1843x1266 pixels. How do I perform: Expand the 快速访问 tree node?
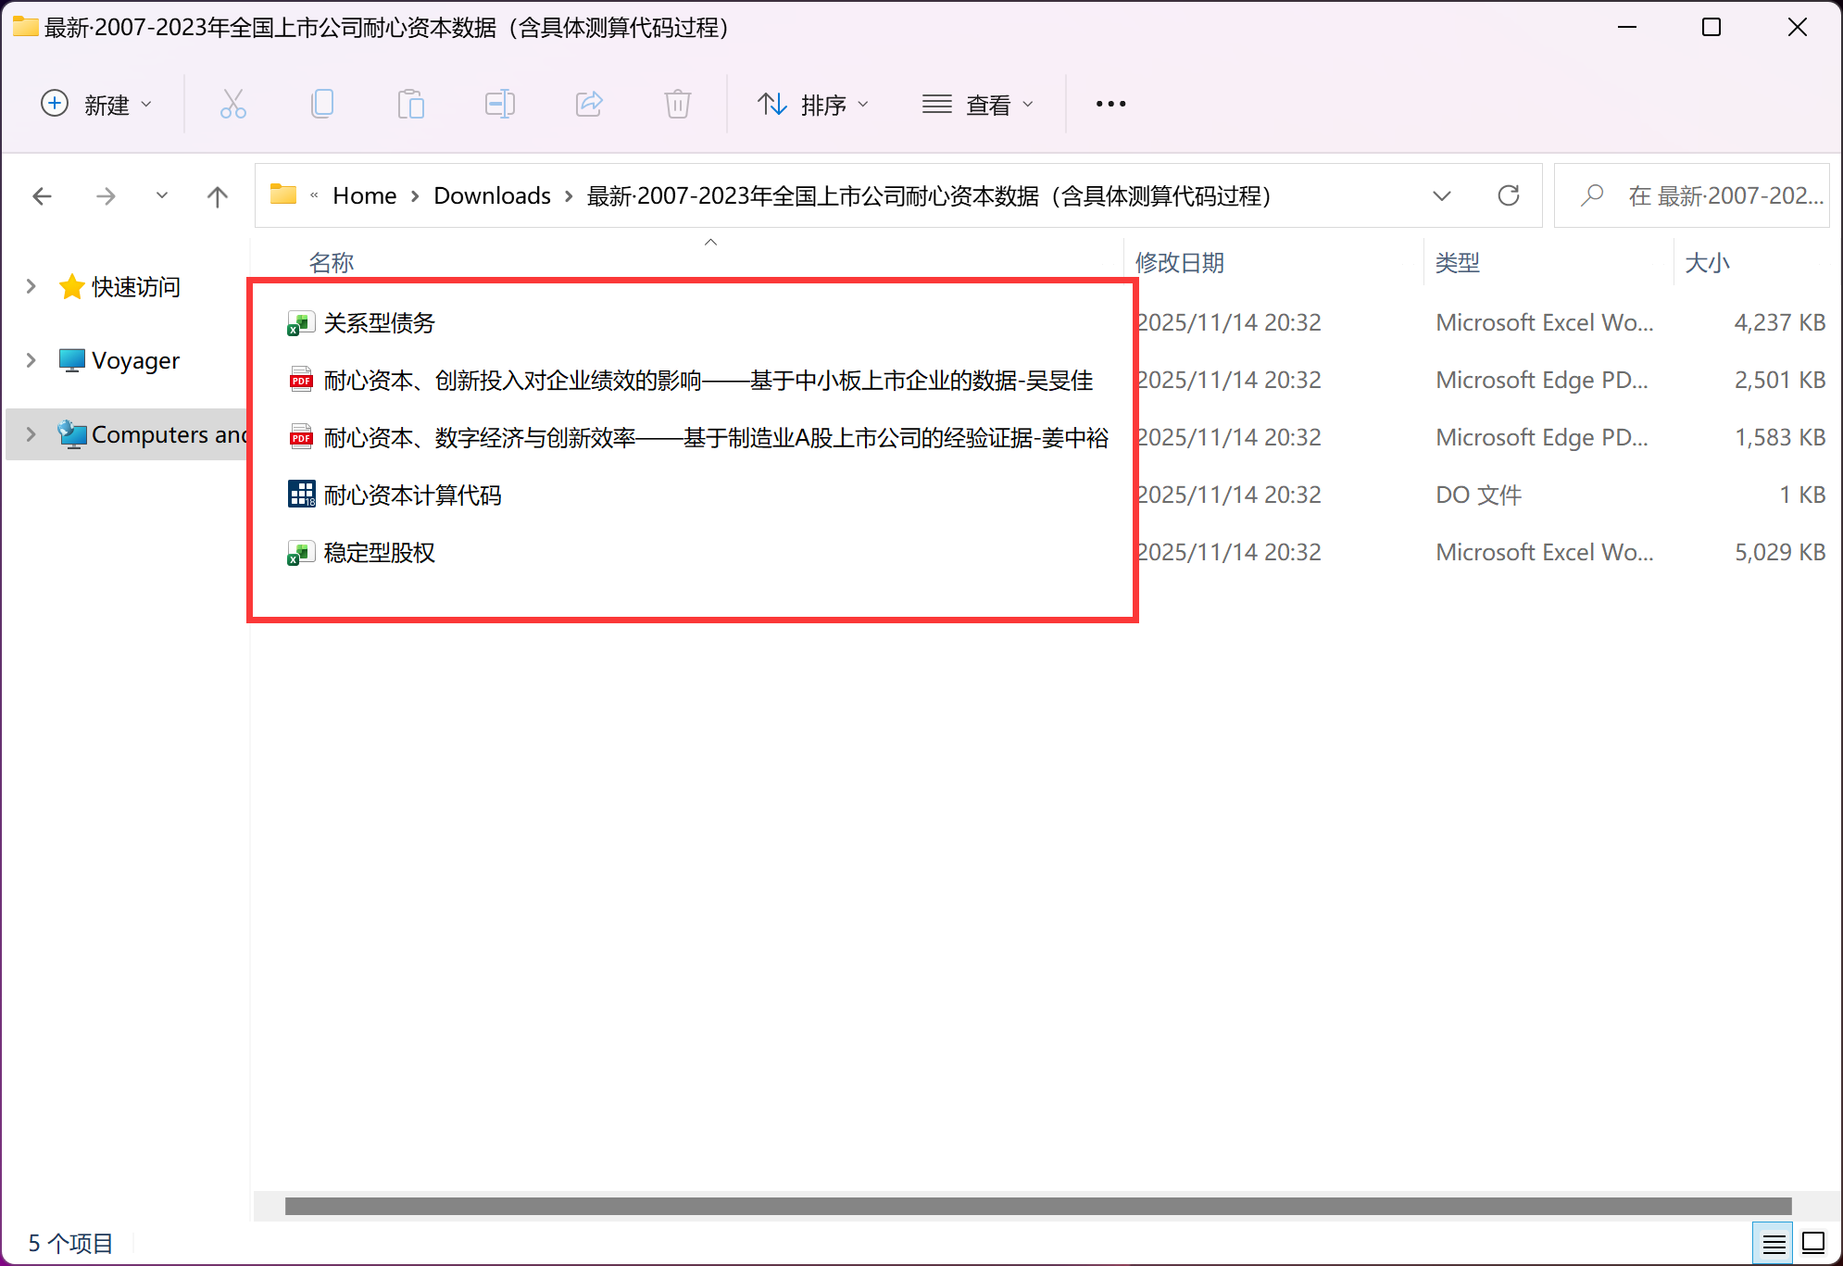pyautogui.click(x=31, y=286)
